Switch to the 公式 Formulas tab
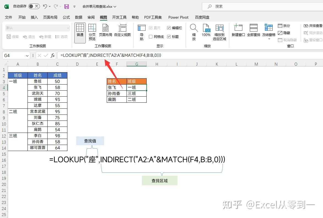 coord(66,17)
